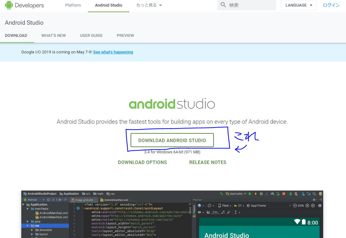
Task: Click the green Run play icon
Action: pyautogui.click(x=250, y=194)
